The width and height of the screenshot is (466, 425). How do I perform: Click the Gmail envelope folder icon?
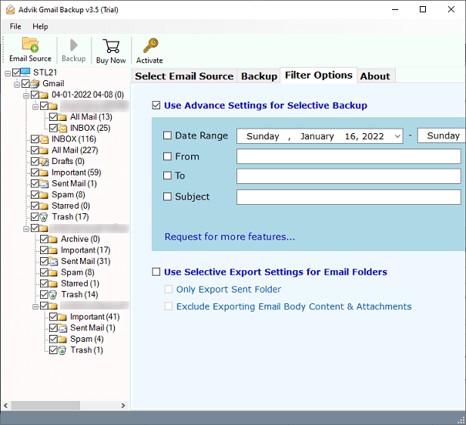(35, 83)
